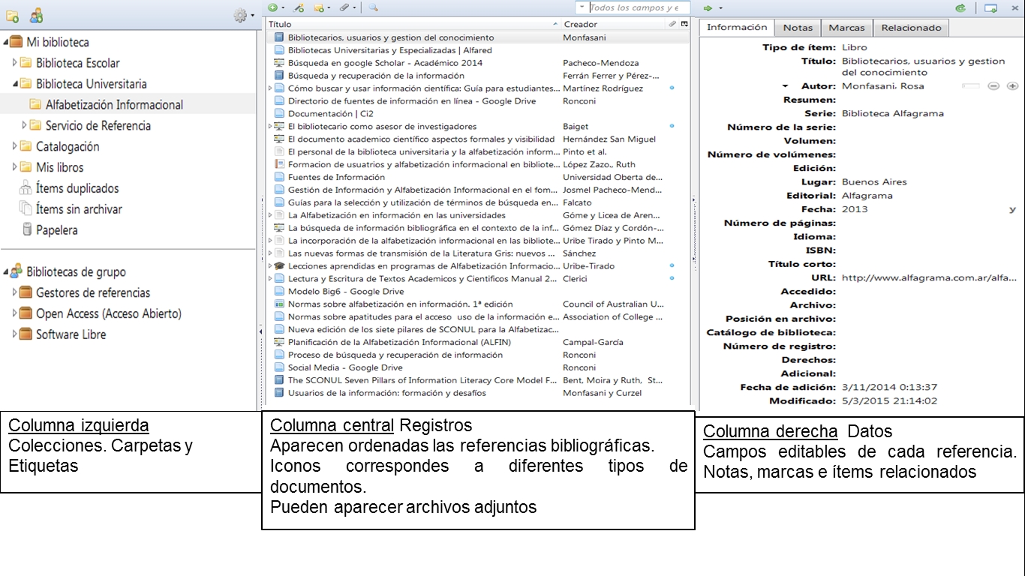This screenshot has width=1025, height=576.
Task: Collapse the Mi biblioteca tree
Action: click(7, 42)
